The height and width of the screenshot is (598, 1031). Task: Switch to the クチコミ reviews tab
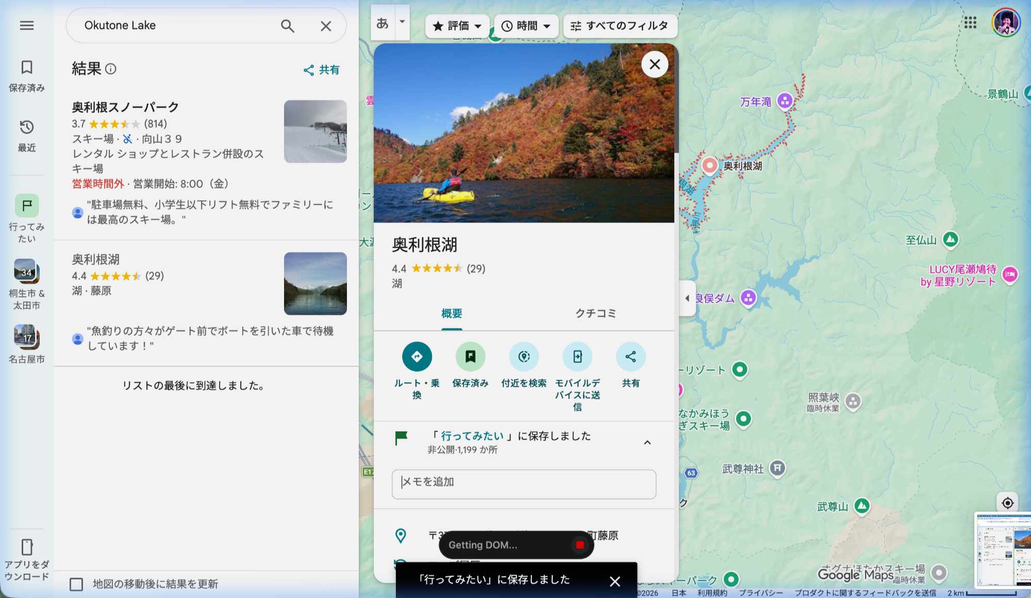point(595,313)
